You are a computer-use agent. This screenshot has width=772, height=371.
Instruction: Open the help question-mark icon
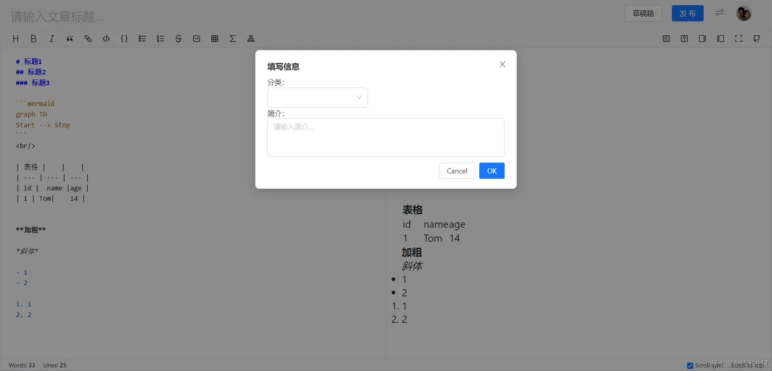[x=684, y=39]
